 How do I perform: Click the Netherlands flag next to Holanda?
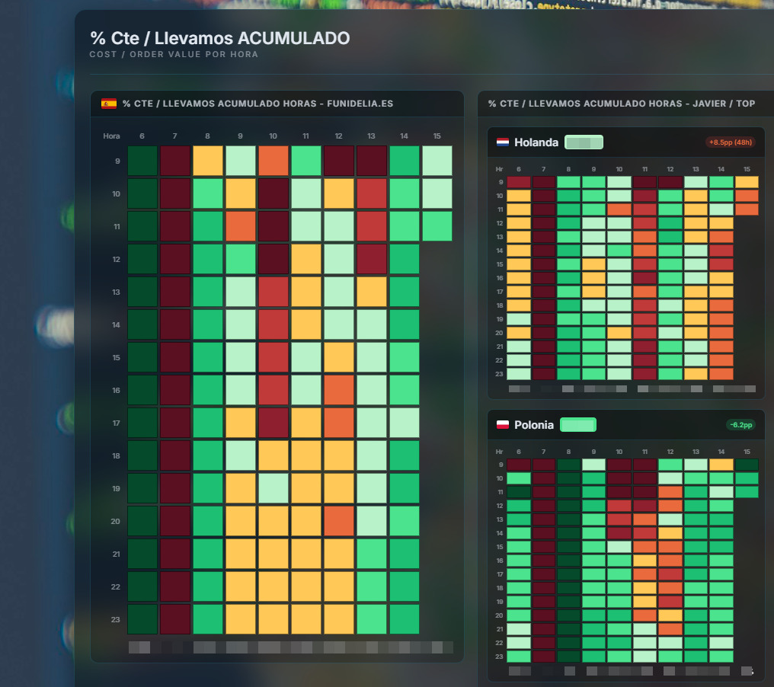pos(503,142)
